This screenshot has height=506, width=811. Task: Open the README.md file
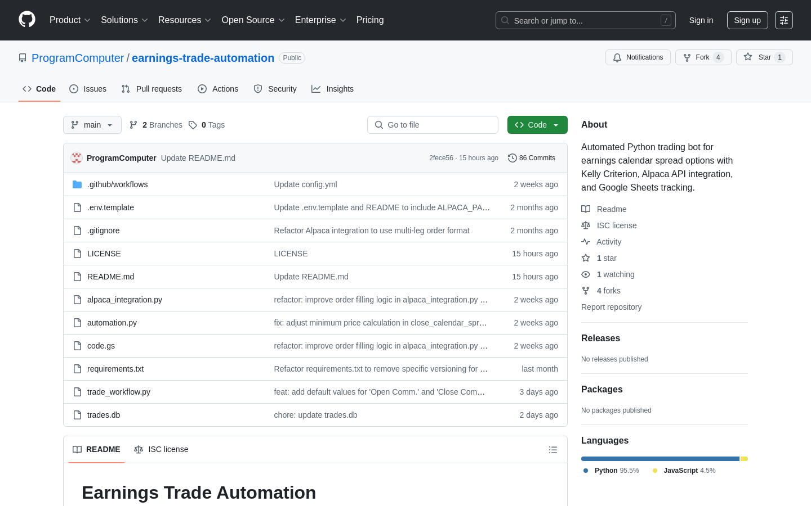tap(110, 277)
